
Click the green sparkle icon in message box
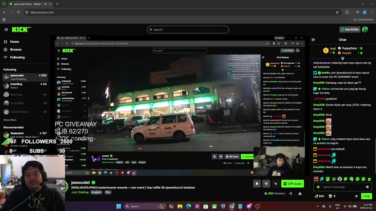318,187
